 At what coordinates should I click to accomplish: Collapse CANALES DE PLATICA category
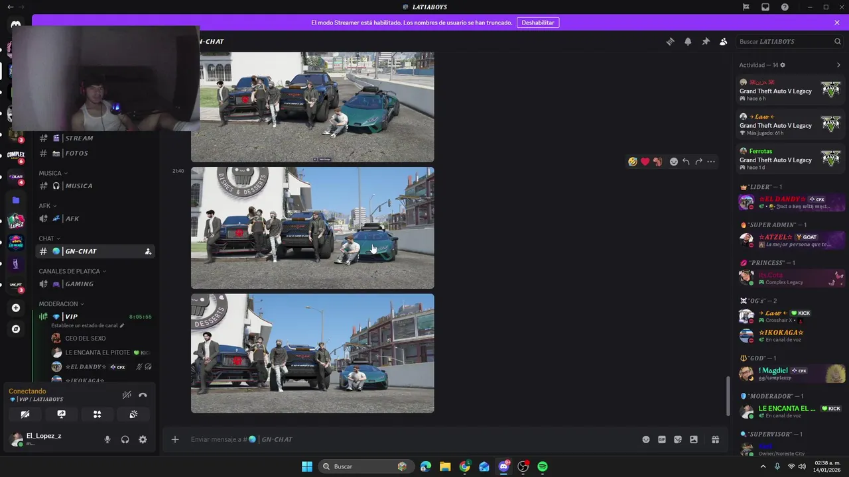(72, 271)
